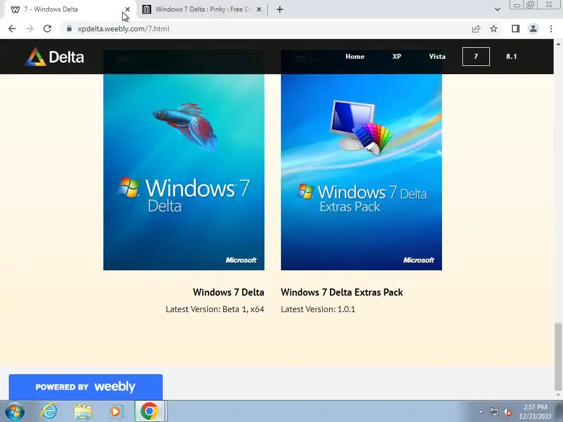
Task: Open the network tray icon
Action: 494,412
